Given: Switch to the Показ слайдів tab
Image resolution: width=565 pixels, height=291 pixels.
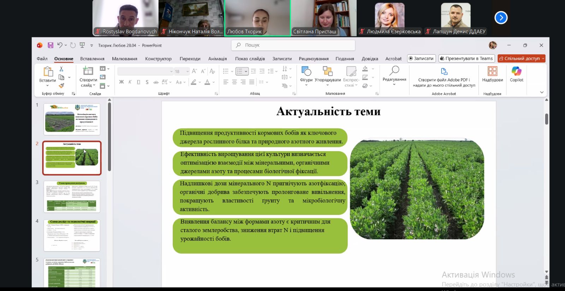Looking at the screenshot, I should pyautogui.click(x=250, y=58).
